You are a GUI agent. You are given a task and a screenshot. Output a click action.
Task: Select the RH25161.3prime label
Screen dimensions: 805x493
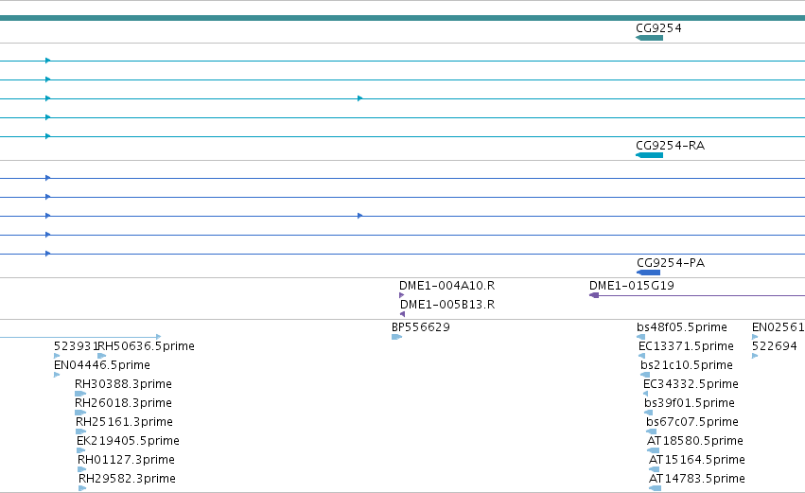[124, 422]
